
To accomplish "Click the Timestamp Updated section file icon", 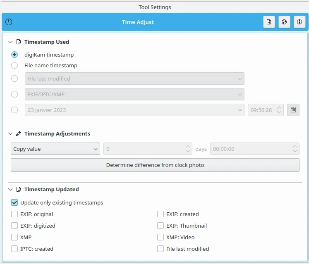I will coord(19,190).
